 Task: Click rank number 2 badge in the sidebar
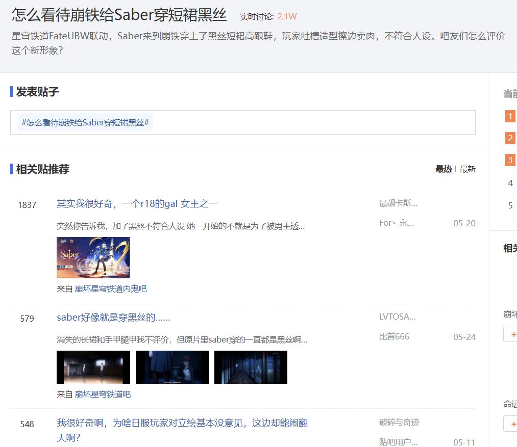[x=510, y=138]
